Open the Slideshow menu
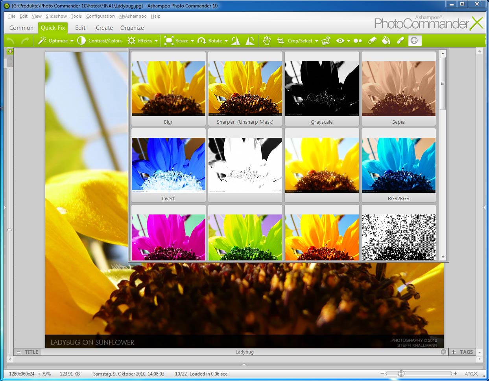The height and width of the screenshot is (381, 489). pyautogui.click(x=56, y=16)
